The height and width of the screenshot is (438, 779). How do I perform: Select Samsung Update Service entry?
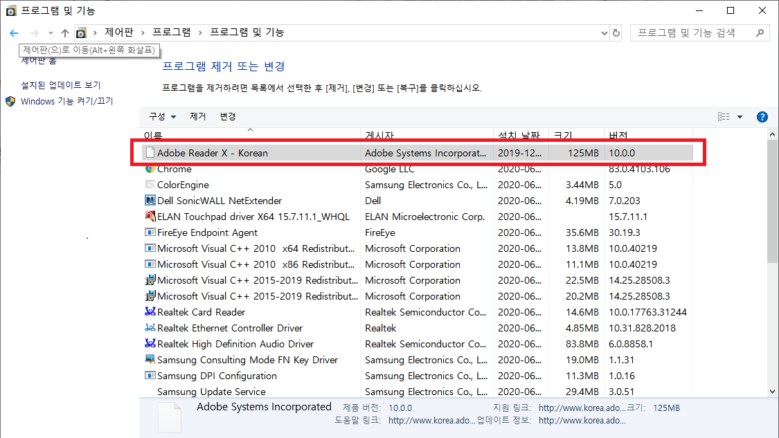click(211, 392)
